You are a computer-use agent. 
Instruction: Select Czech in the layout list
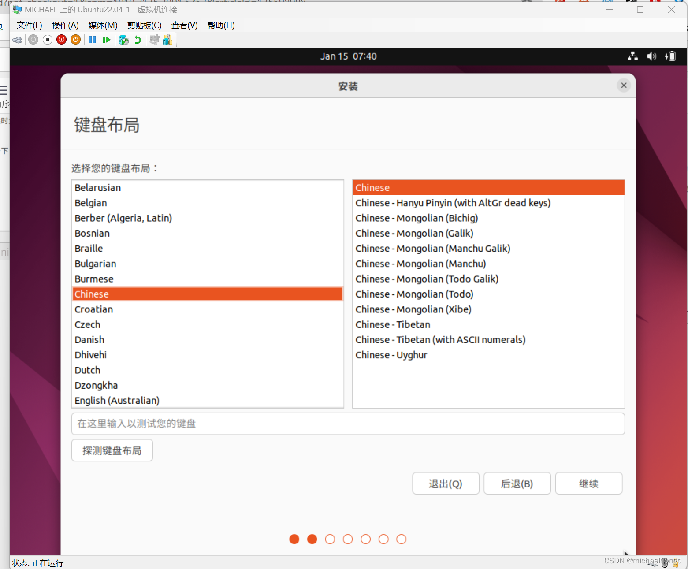pyautogui.click(x=208, y=324)
